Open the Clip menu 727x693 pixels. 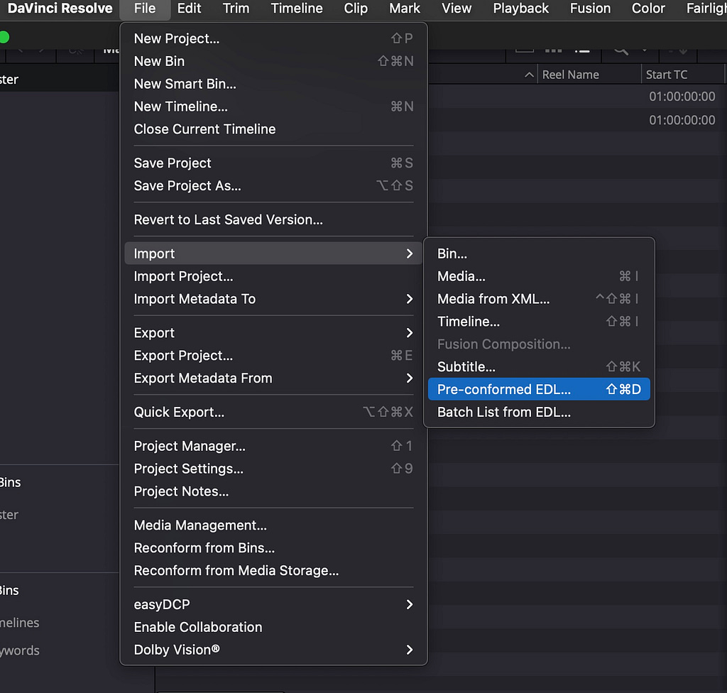coord(356,9)
